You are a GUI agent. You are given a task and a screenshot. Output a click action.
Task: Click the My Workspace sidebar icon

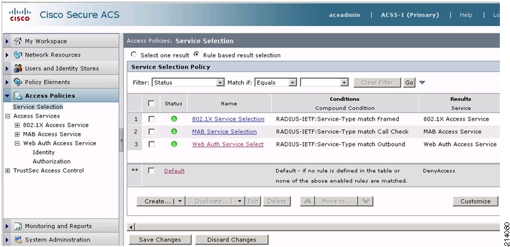[x=18, y=41]
